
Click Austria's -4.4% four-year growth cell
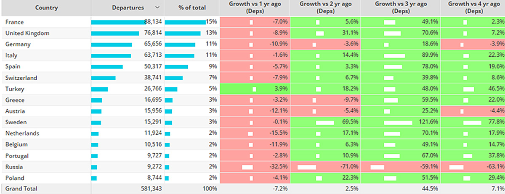473,111
